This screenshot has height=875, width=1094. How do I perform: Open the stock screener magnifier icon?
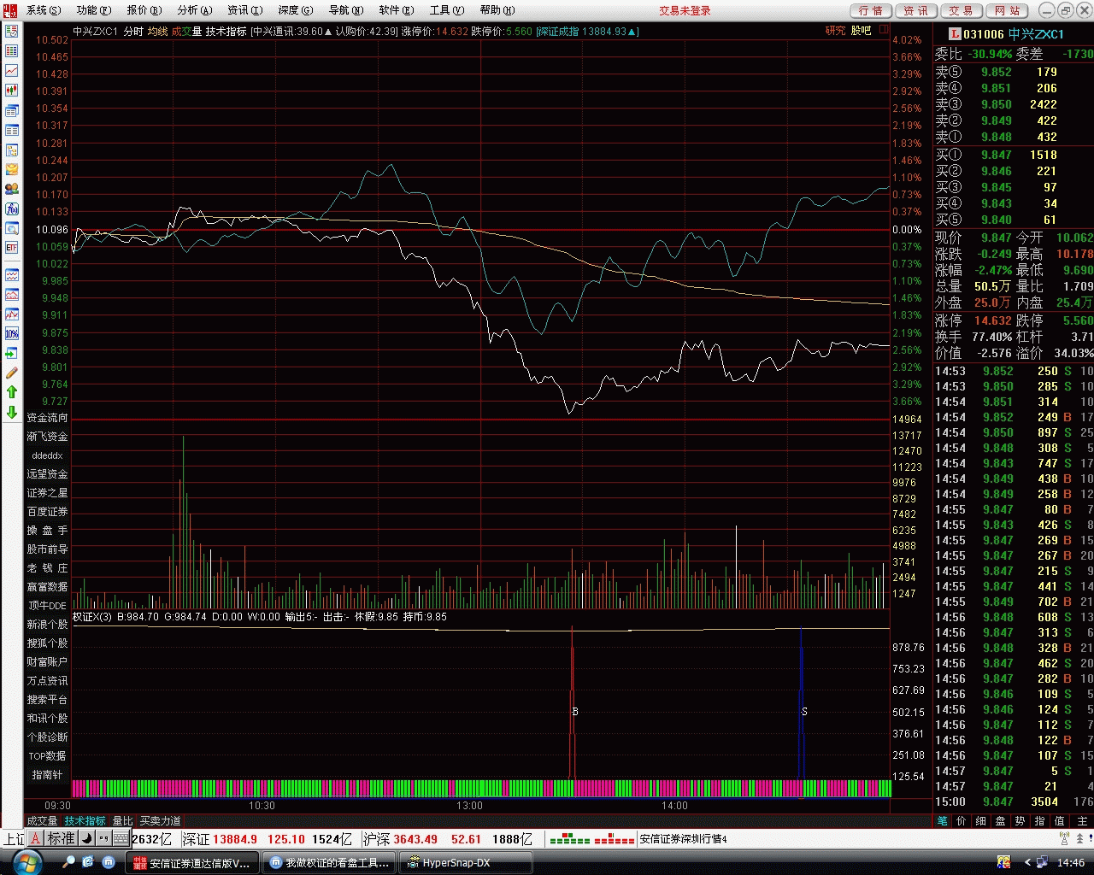(12, 228)
